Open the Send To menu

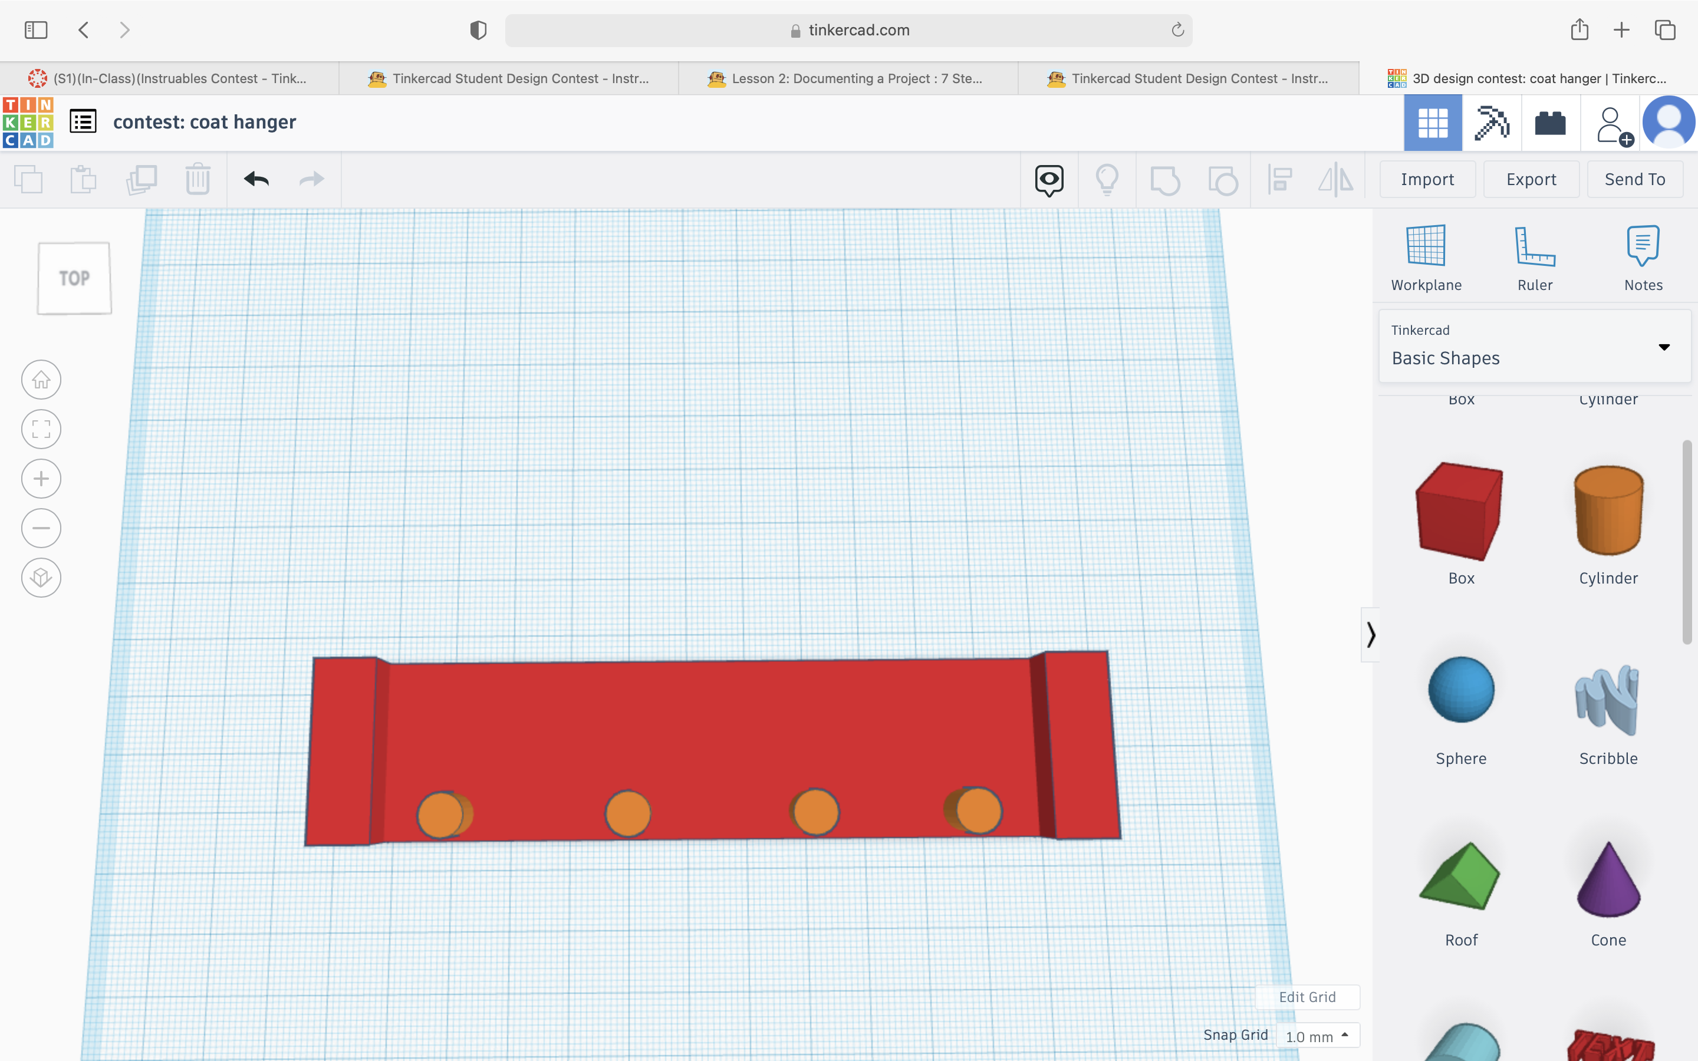(1637, 180)
